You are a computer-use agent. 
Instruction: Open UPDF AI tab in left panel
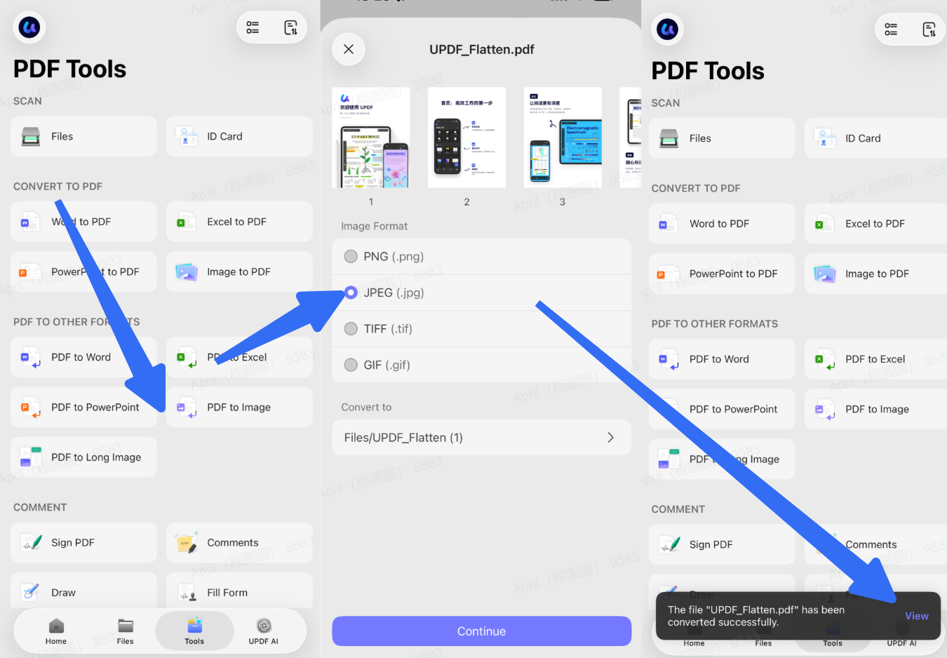tap(264, 631)
